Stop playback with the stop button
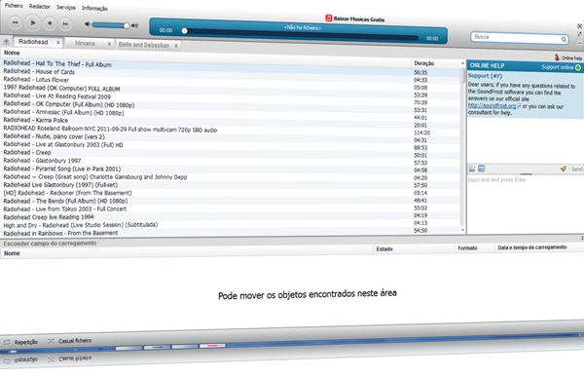584x377 pixels. point(50,23)
